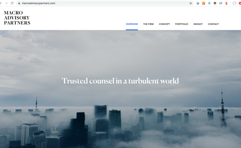Select the Overview navigation tab
This screenshot has width=241, height=148.
(132, 24)
